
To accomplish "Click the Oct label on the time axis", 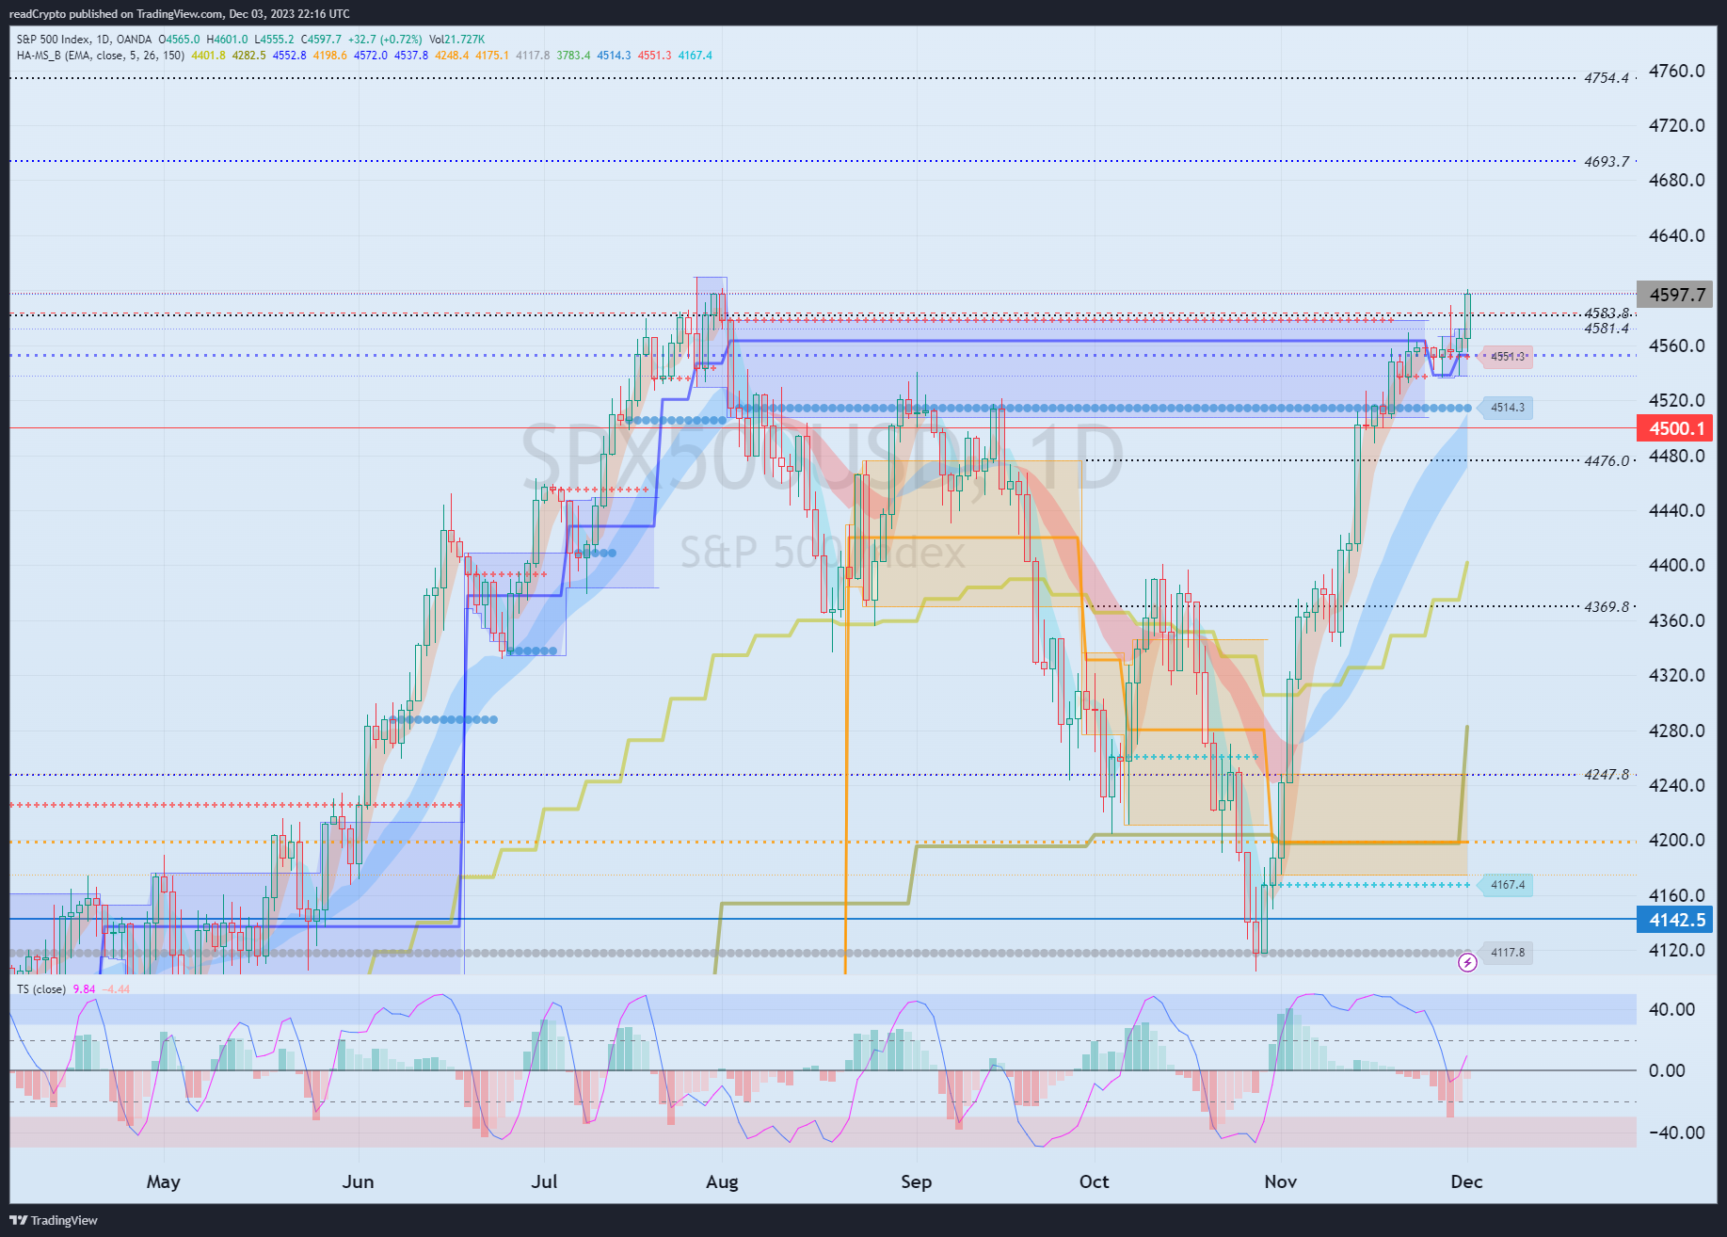I will pyautogui.click(x=1094, y=1182).
